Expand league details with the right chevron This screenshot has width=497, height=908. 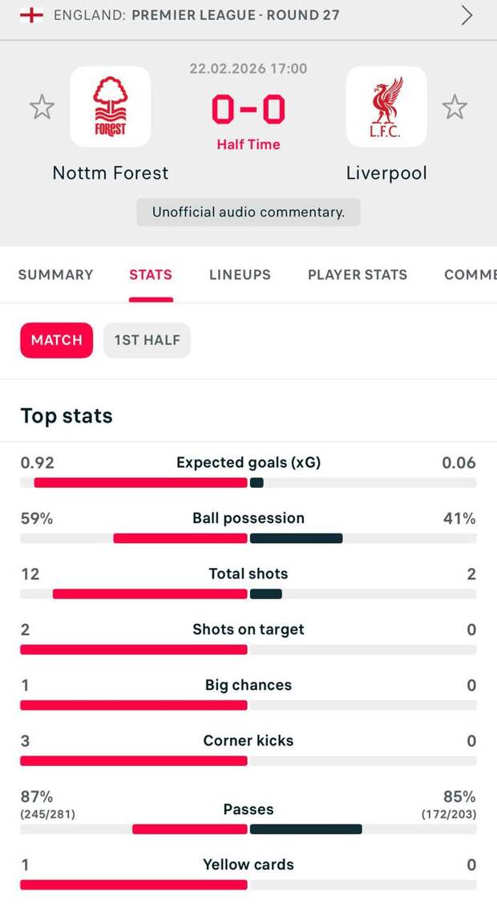[x=467, y=15]
